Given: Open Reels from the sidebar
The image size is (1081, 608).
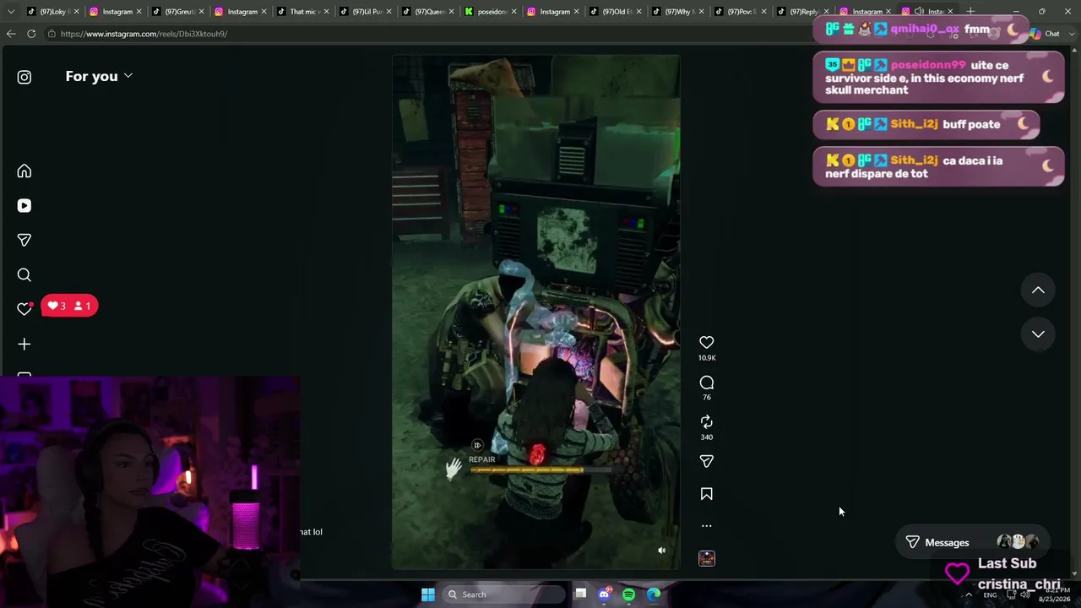Looking at the screenshot, I should click(x=24, y=206).
